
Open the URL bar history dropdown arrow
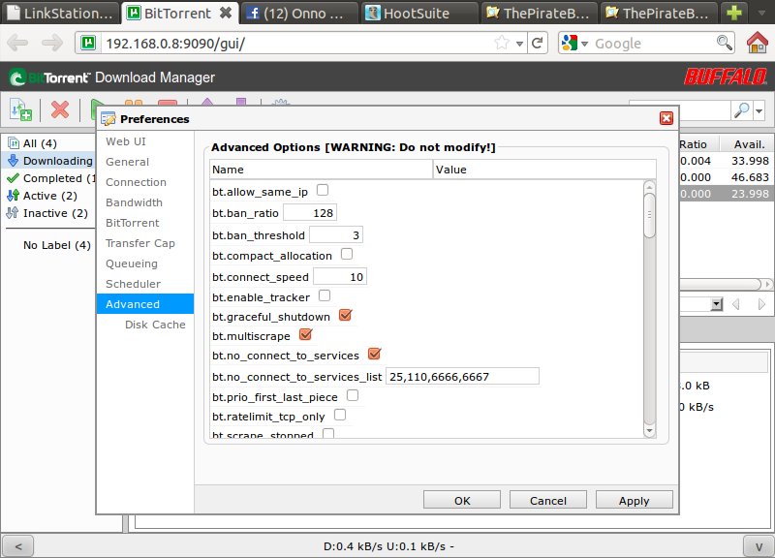point(520,44)
